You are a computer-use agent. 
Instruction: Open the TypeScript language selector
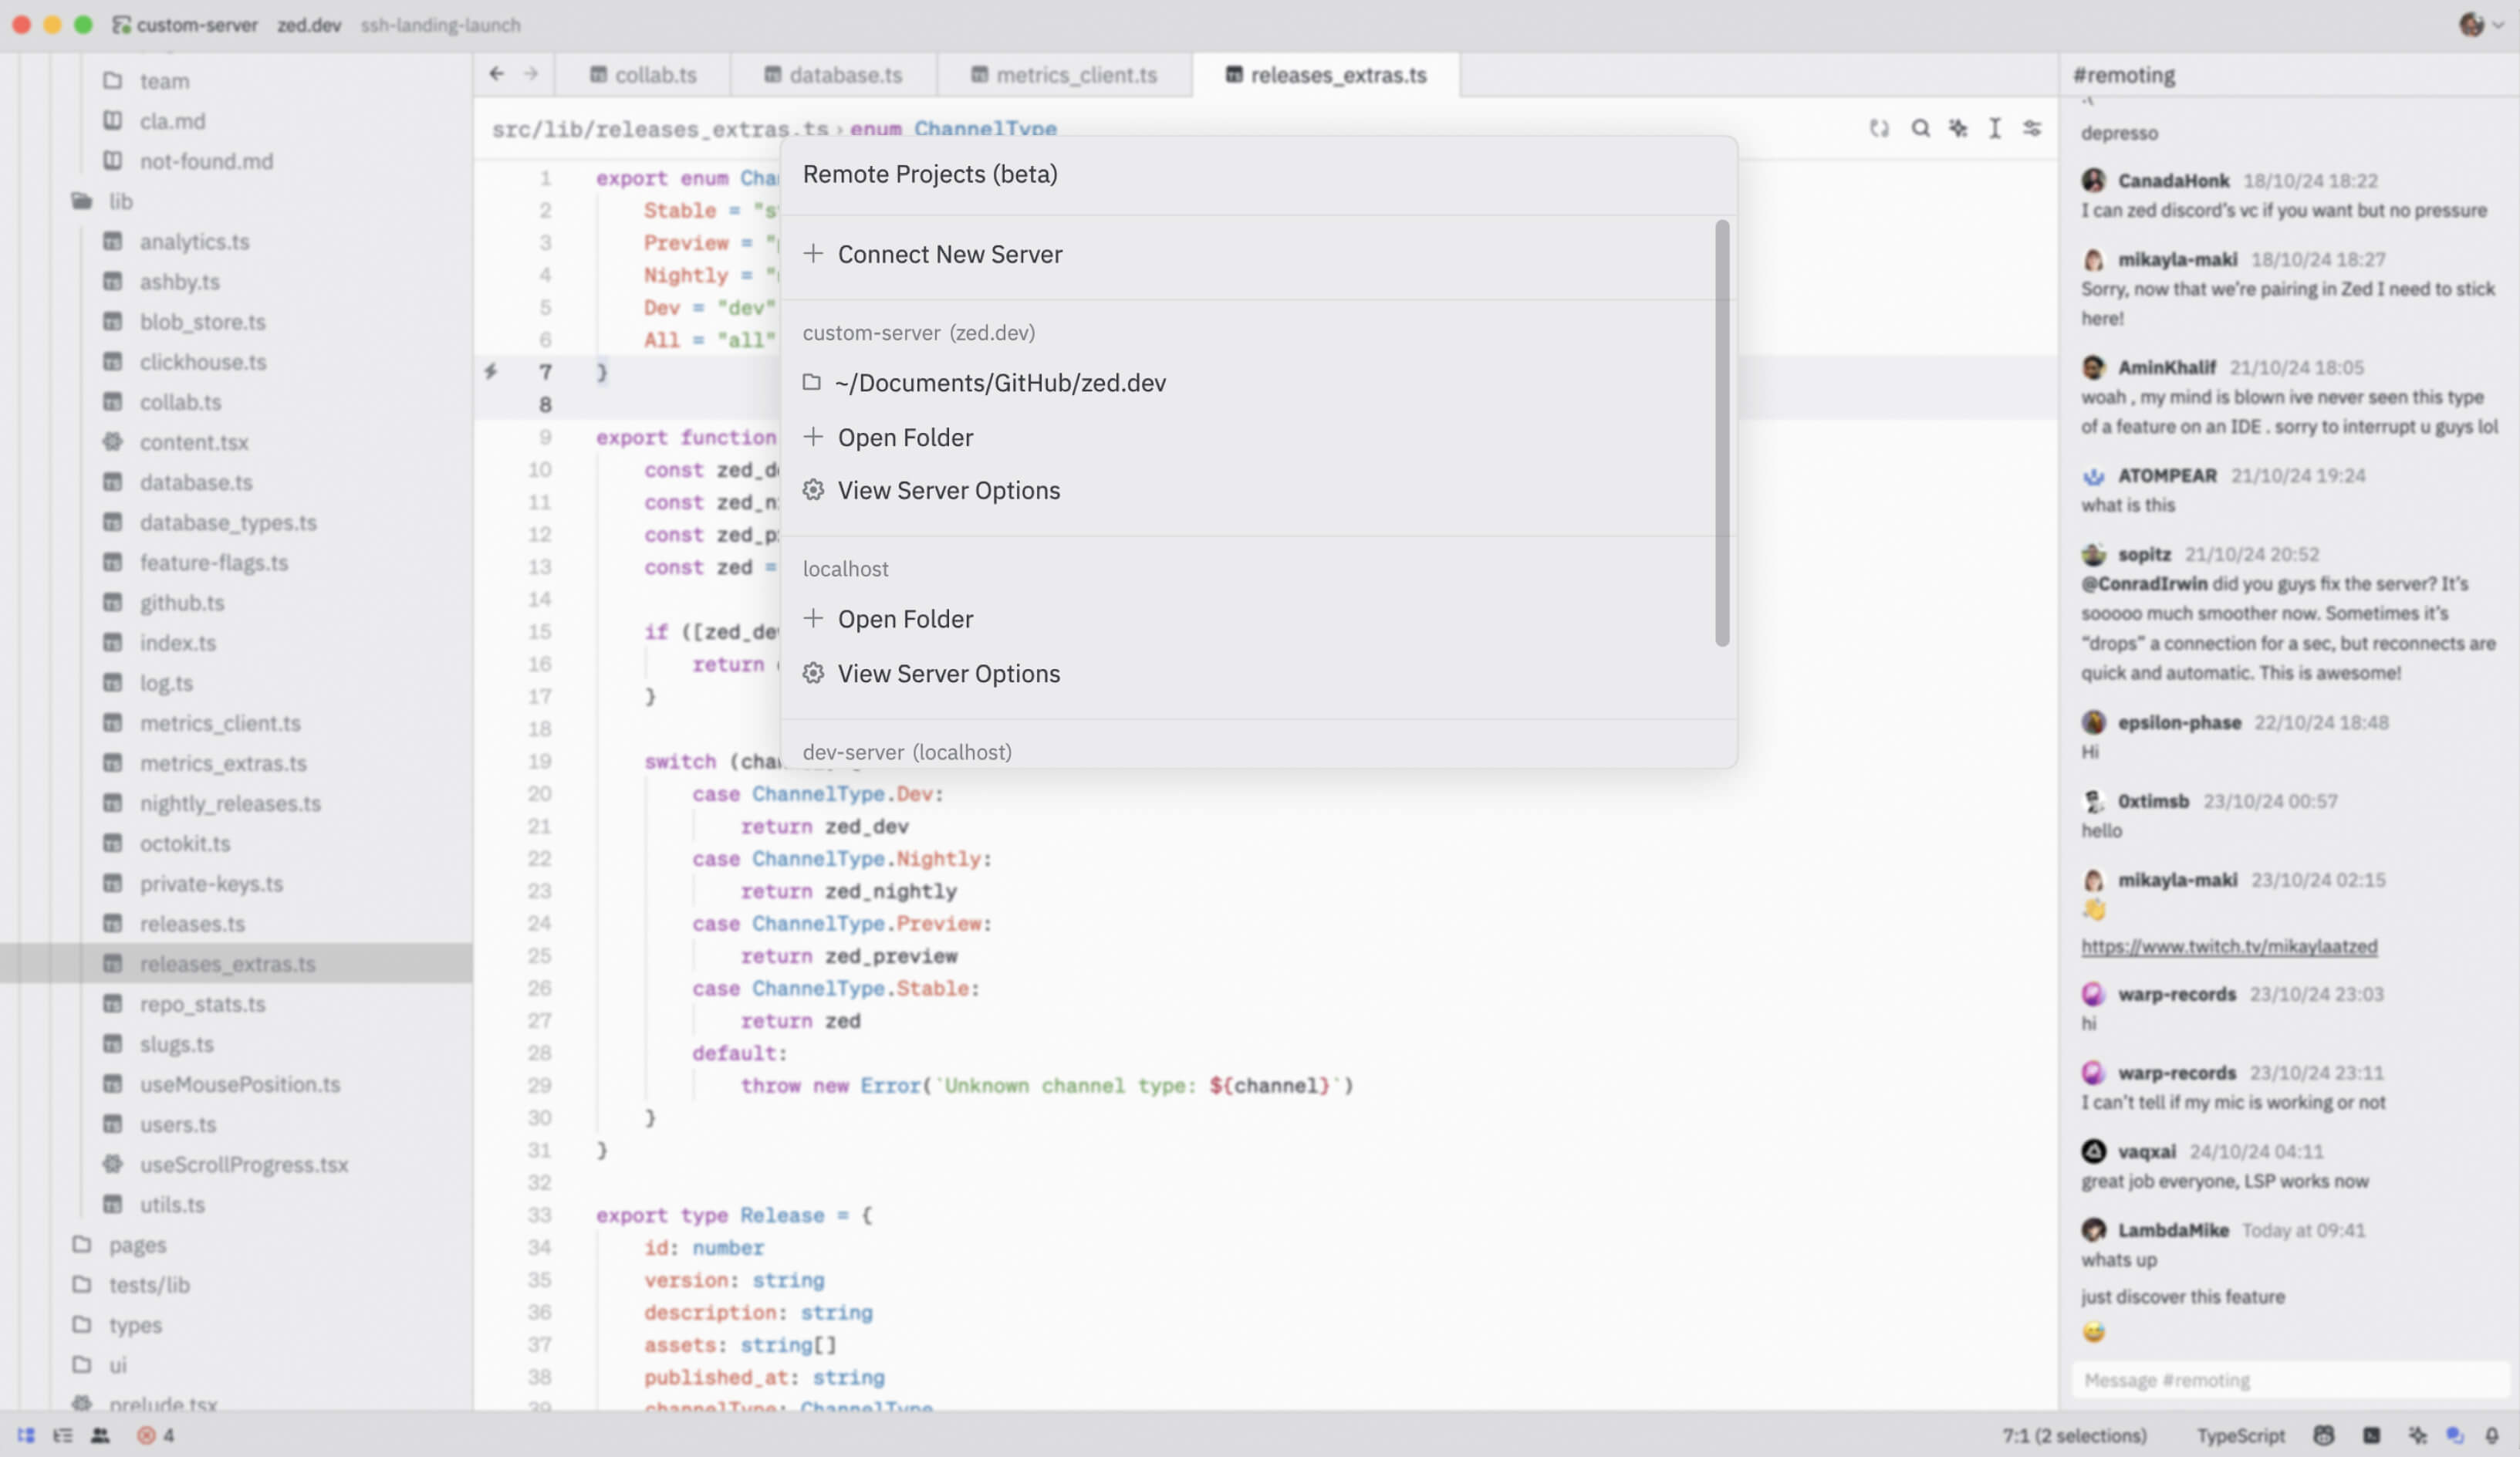coord(2240,1435)
